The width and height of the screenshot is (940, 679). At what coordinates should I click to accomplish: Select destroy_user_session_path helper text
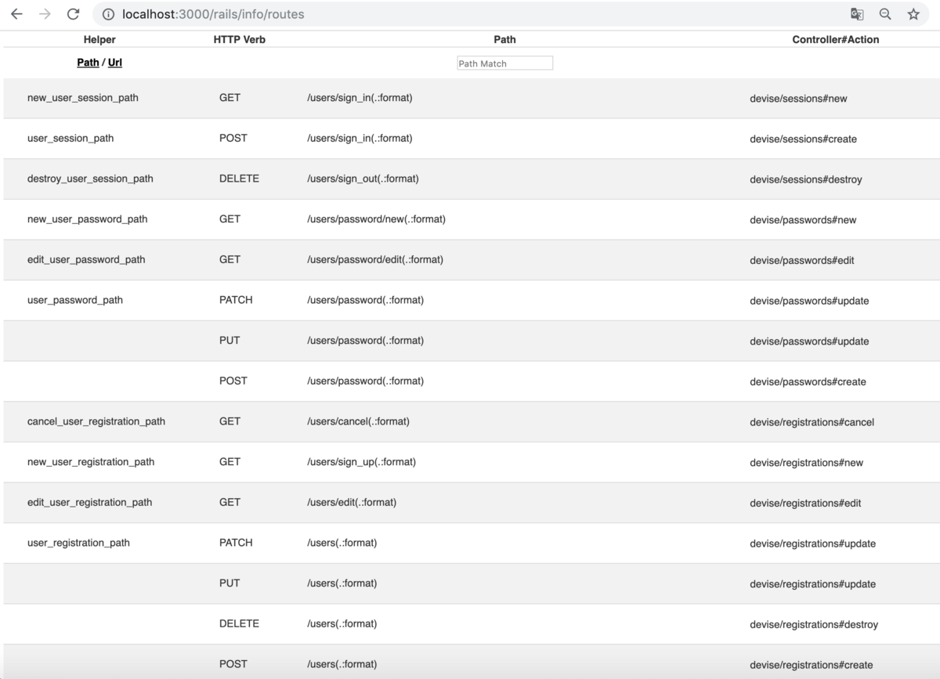pyautogui.click(x=90, y=179)
